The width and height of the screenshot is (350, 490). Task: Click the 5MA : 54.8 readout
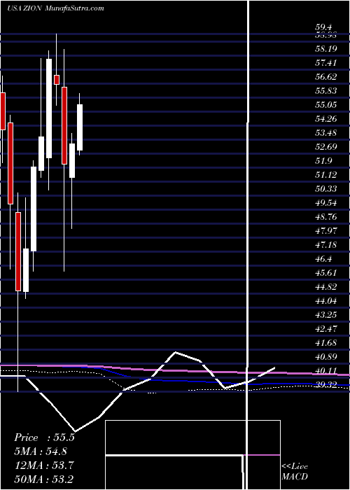tap(41, 451)
